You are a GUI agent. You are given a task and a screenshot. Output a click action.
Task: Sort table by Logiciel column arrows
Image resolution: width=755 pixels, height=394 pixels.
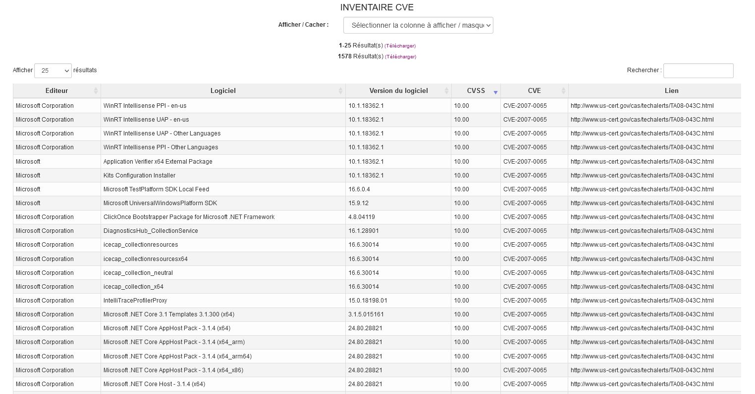tap(340, 91)
